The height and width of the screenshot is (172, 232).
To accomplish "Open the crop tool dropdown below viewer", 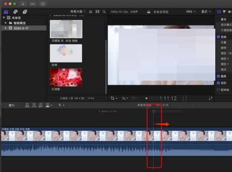I will (x=114, y=98).
